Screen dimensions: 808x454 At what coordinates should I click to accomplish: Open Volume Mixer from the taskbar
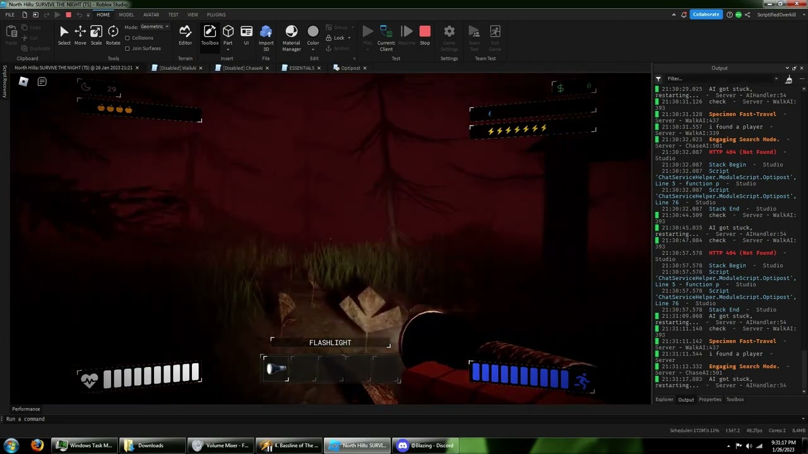(x=221, y=446)
